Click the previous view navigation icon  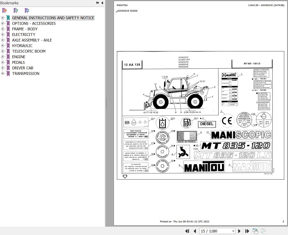255,231
